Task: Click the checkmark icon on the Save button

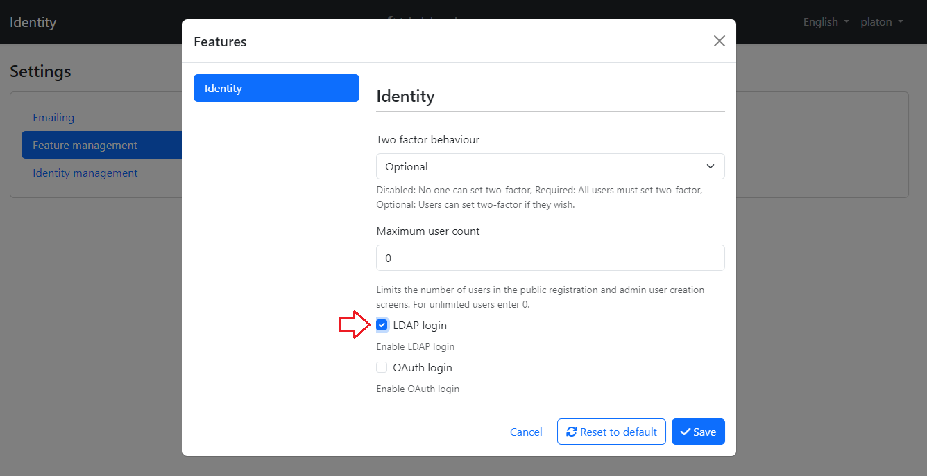Action: coord(685,432)
